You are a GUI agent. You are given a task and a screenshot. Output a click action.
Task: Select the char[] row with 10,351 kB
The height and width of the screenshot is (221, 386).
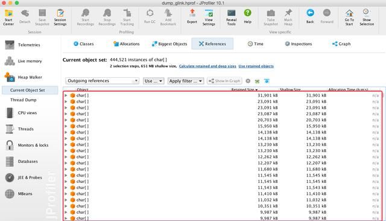pos(223,206)
